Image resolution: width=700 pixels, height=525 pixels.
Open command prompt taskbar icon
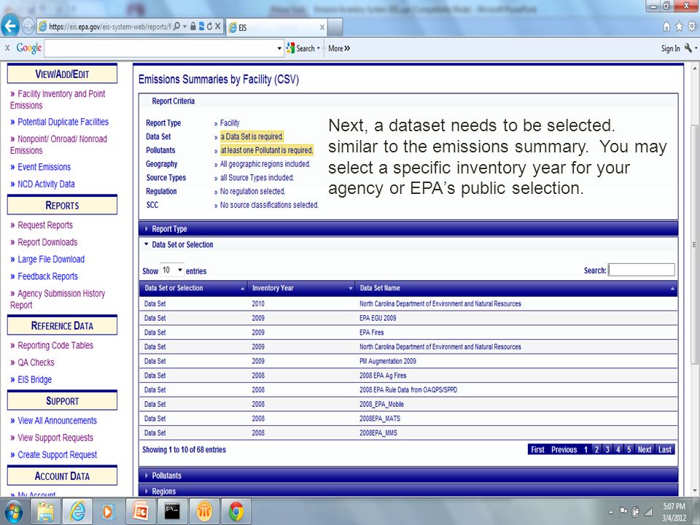(172, 512)
